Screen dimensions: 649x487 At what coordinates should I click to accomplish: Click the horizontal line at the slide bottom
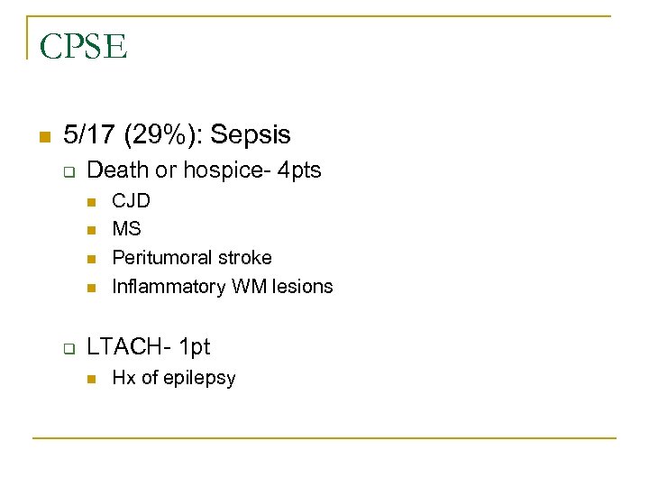coord(324,438)
